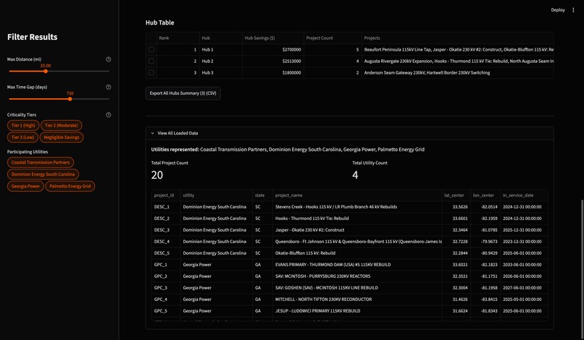Toggle Dominion Energy South Carolina utility pill

(x=43, y=174)
